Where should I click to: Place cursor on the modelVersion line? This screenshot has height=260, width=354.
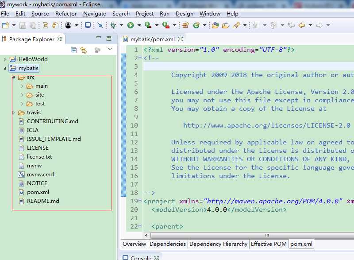[x=219, y=210]
